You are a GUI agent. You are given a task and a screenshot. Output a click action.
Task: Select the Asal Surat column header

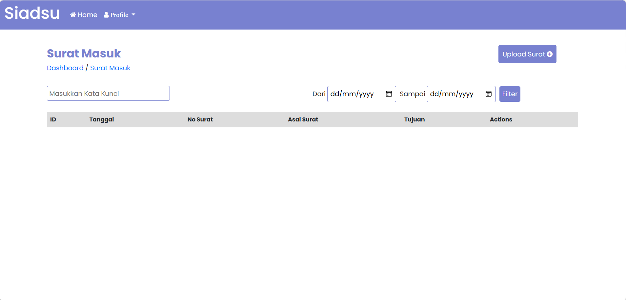303,119
